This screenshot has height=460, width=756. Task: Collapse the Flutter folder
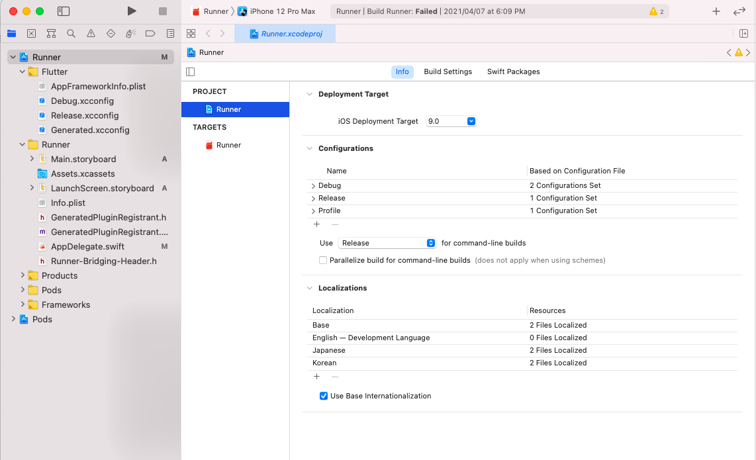[23, 71]
